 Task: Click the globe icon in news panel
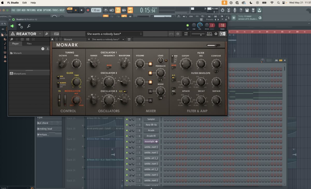pyautogui.click(x=260, y=18)
